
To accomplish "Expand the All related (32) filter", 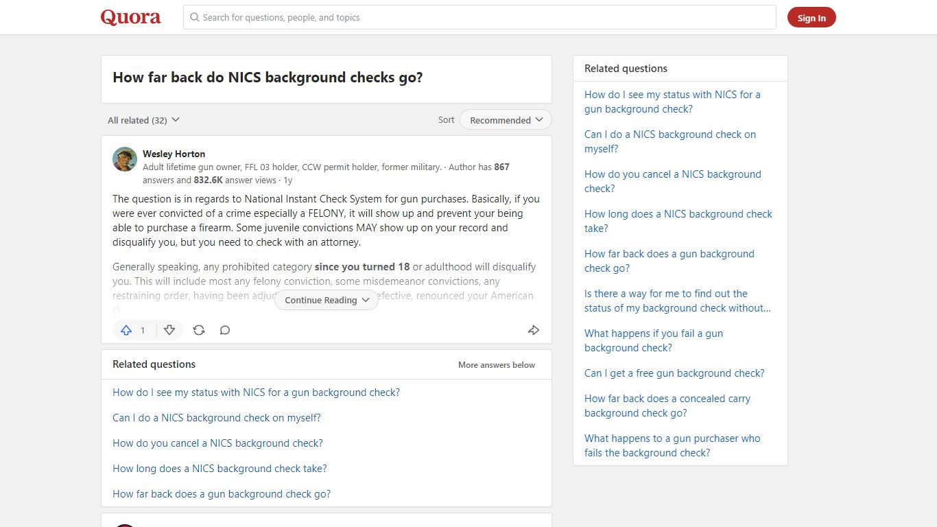I will [x=143, y=120].
